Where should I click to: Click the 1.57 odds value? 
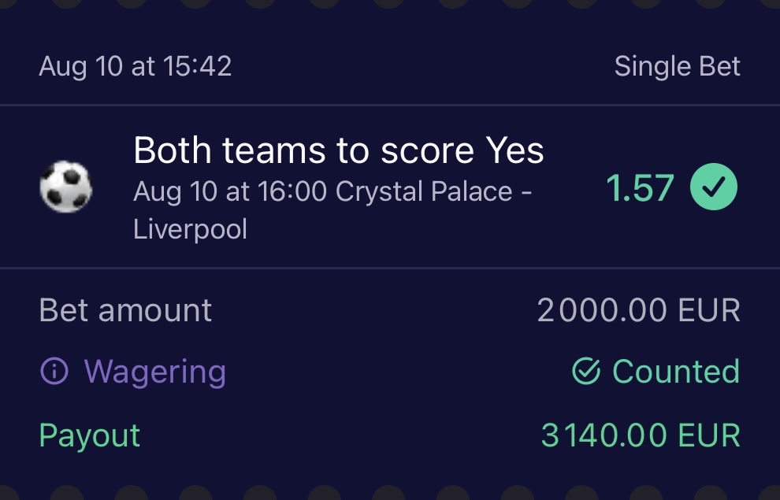tap(639, 188)
